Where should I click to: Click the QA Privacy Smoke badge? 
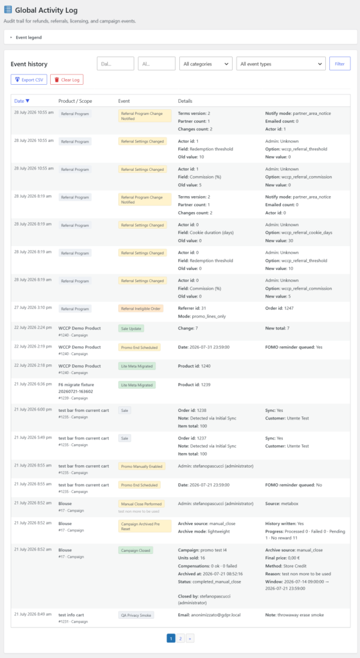136,615
